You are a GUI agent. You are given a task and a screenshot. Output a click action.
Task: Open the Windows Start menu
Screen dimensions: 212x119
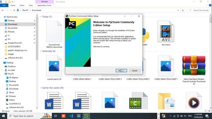pos(3,116)
